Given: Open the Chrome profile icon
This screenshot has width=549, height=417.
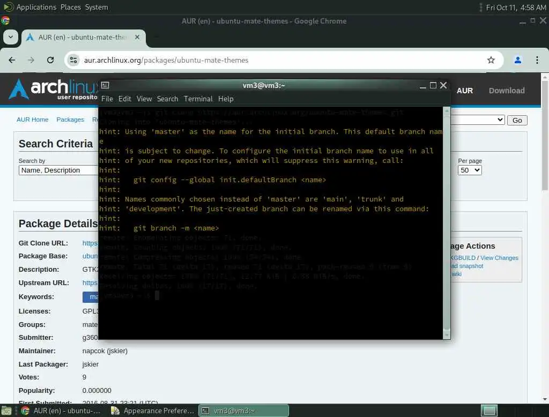Looking at the screenshot, I should [x=517, y=60].
